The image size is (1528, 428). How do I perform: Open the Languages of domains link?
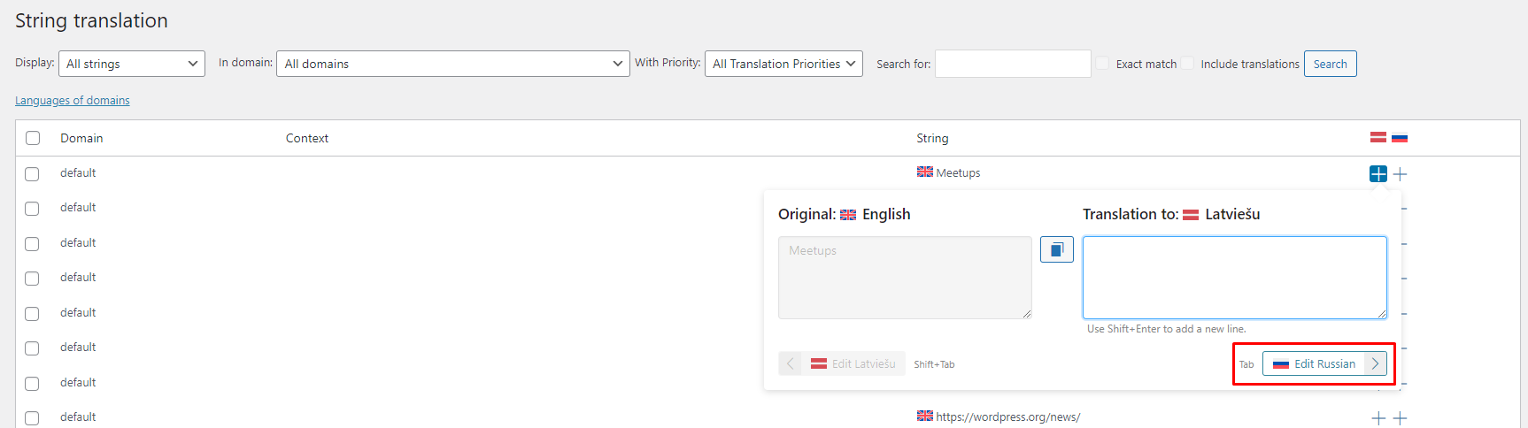tap(73, 101)
